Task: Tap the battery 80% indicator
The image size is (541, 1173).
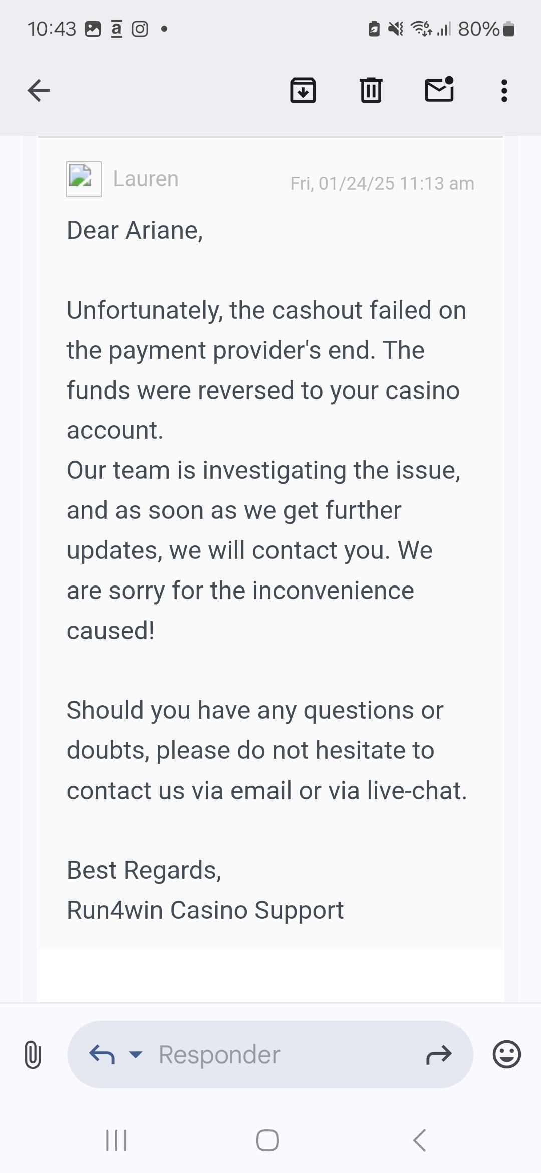Action: point(486,29)
